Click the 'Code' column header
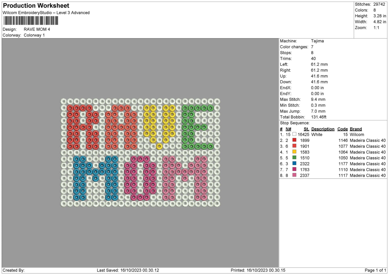This screenshot has width=389, height=275. [x=342, y=129]
